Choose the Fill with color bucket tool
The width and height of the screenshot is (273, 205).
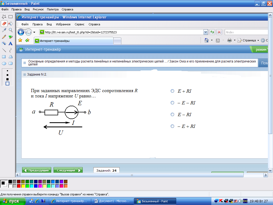[x=11, y=23]
